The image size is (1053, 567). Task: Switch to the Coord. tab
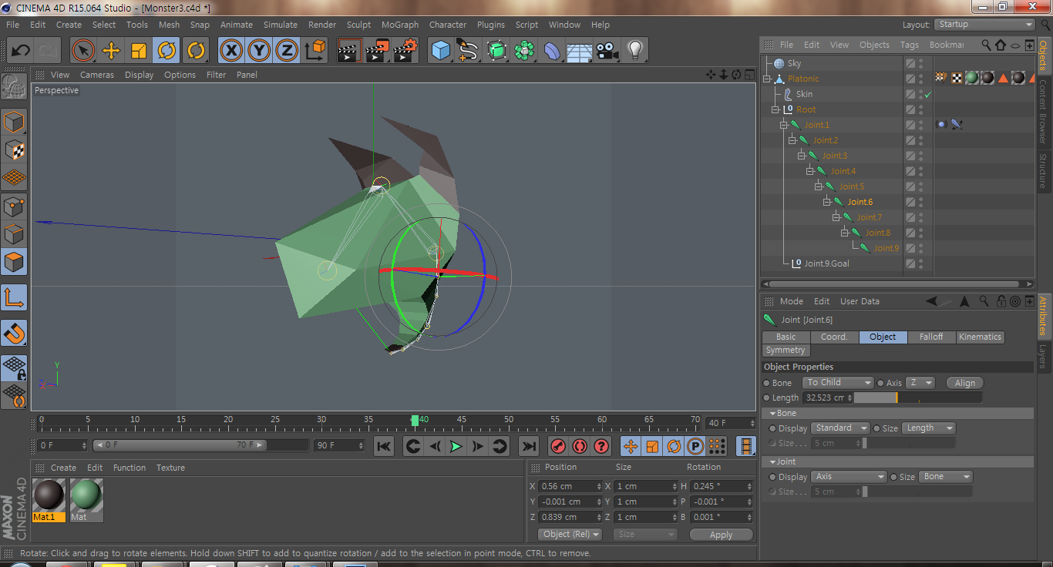pyautogui.click(x=834, y=337)
